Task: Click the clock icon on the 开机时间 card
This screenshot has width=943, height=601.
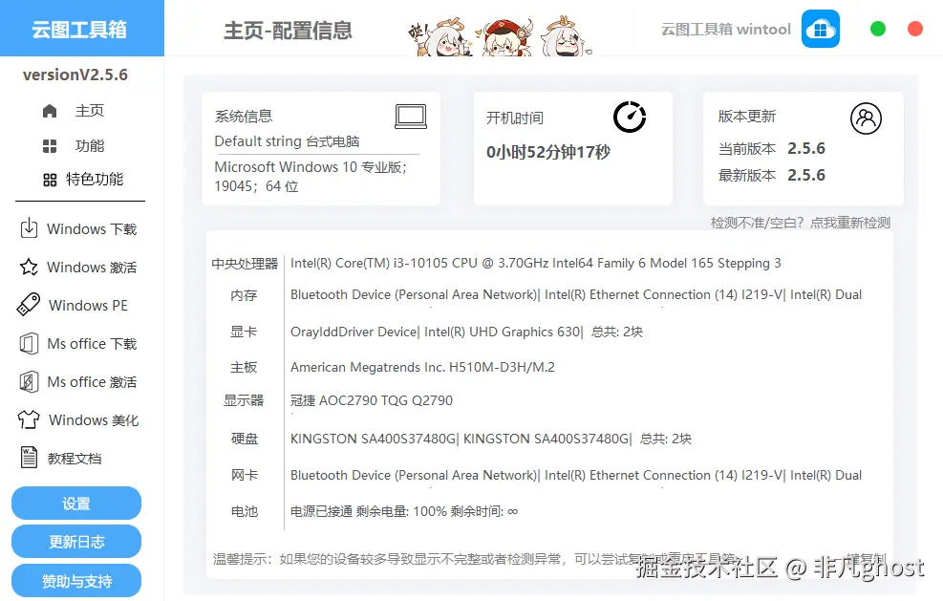Action: coord(629,118)
